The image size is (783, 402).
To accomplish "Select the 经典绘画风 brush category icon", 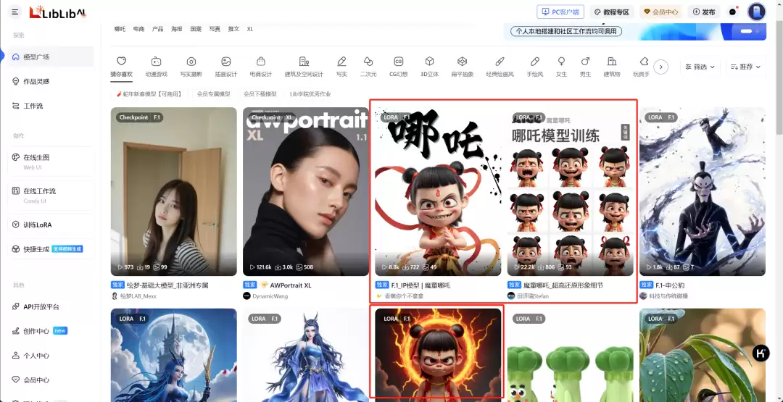I will 500,67.
